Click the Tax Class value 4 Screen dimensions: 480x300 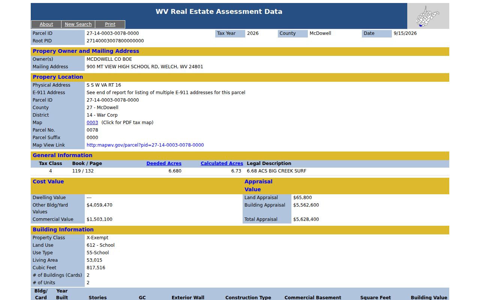[x=51, y=171]
